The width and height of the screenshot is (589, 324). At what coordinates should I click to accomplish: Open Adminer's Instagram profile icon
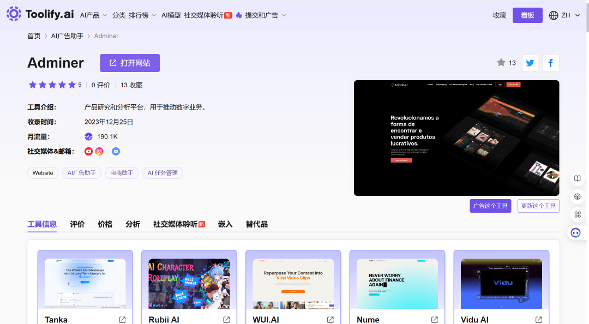[x=99, y=151]
